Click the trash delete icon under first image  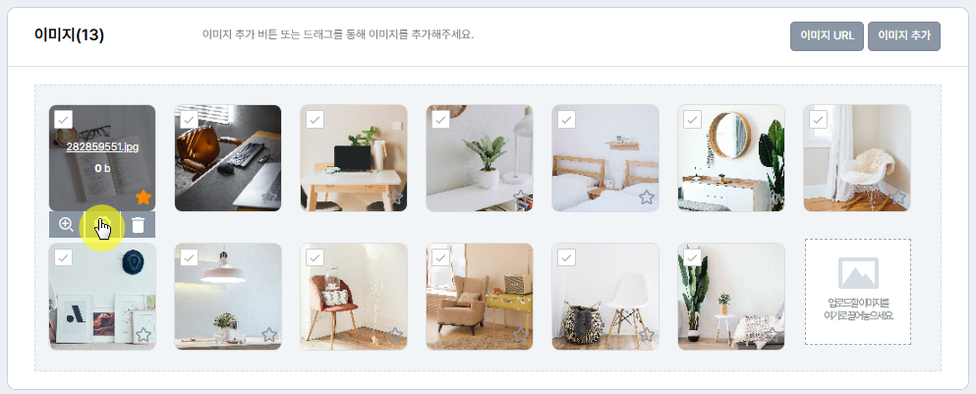tap(139, 225)
